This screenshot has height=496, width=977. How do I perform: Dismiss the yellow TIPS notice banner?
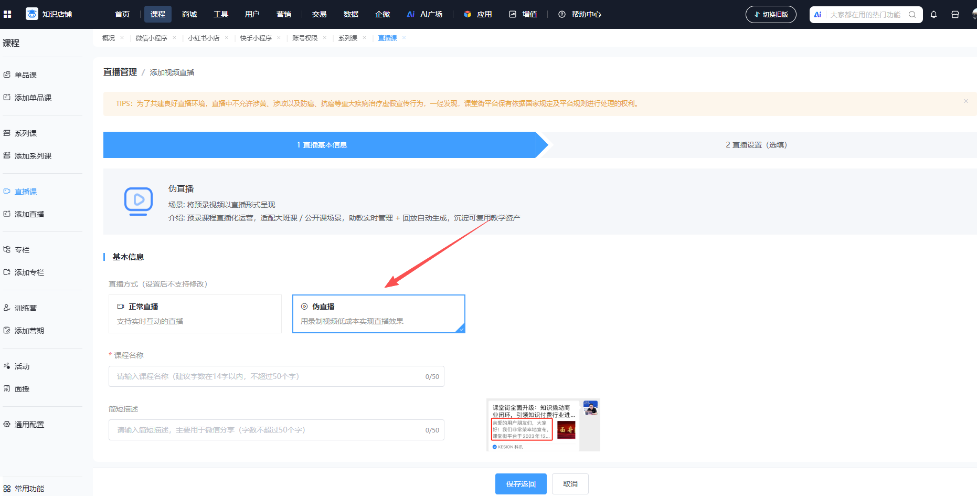[x=965, y=101]
